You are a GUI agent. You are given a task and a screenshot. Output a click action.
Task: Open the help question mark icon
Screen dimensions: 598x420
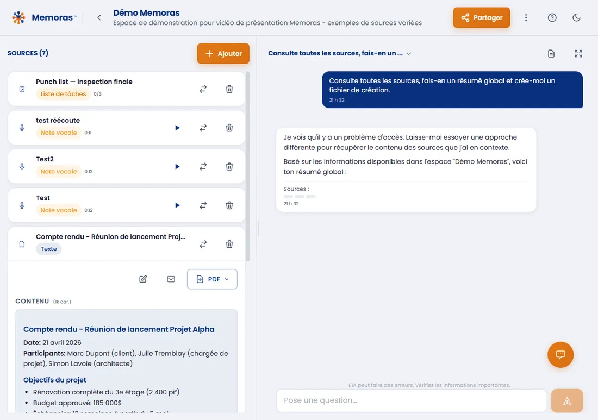552,17
